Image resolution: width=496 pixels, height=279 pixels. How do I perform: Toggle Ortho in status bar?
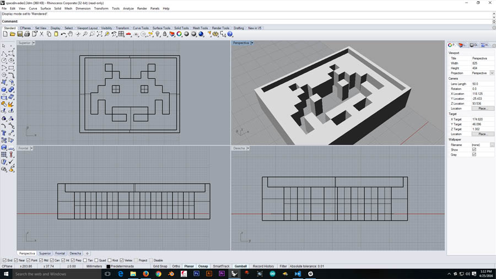176,266
